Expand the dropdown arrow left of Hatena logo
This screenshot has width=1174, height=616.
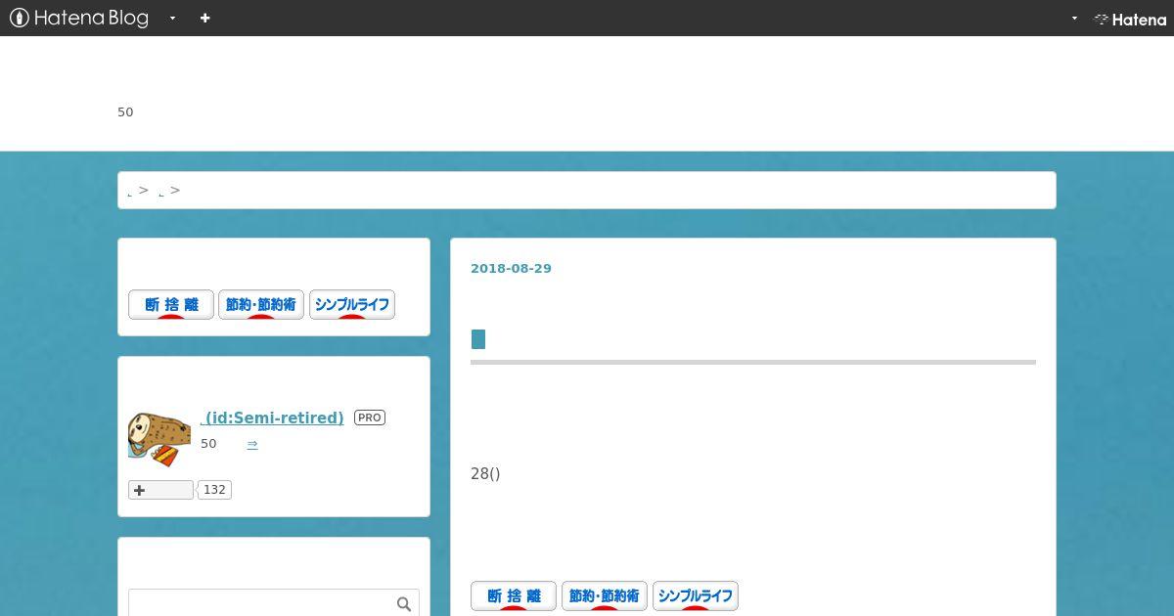click(x=1074, y=18)
